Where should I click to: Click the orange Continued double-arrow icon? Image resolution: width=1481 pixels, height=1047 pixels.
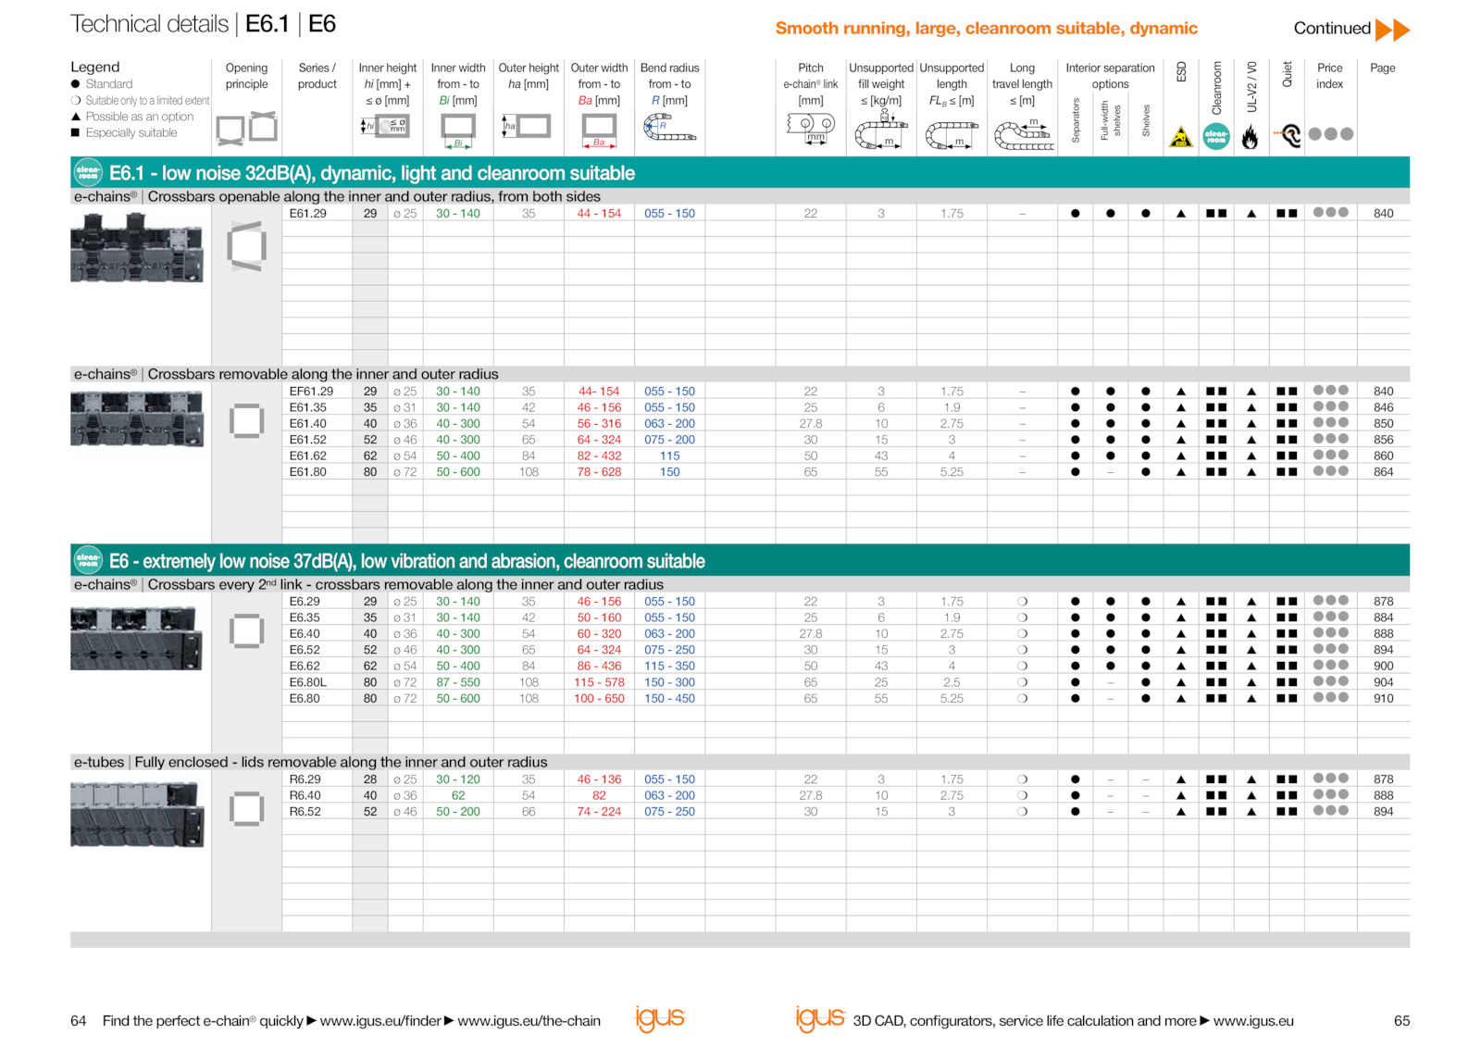(1392, 30)
